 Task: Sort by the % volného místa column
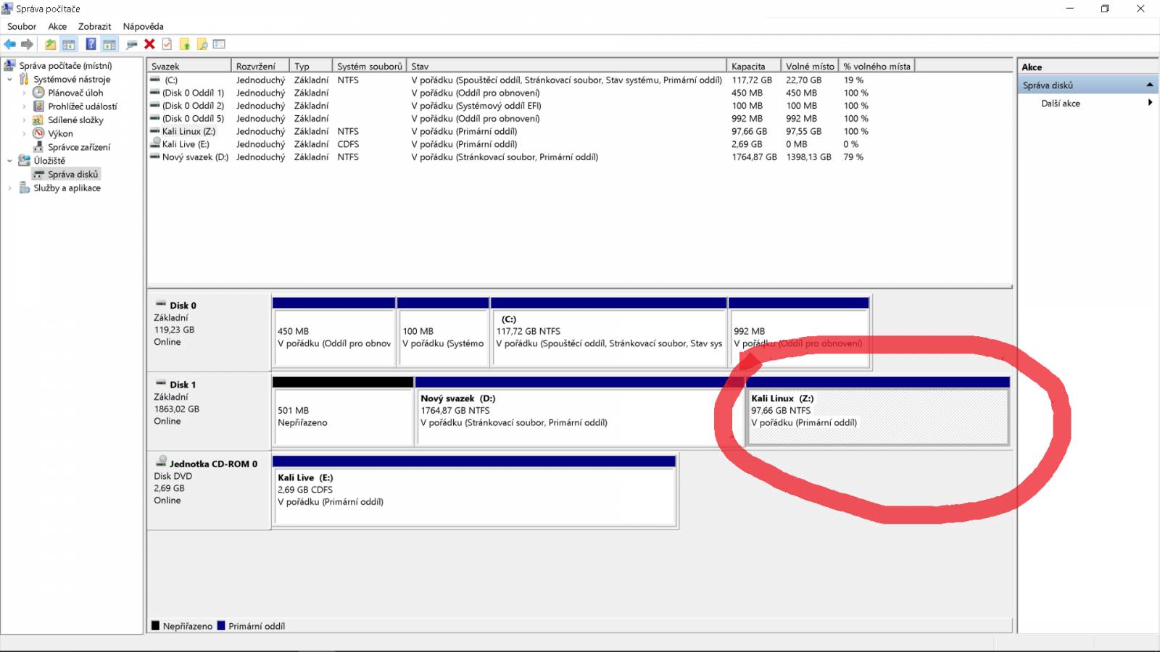coord(877,66)
